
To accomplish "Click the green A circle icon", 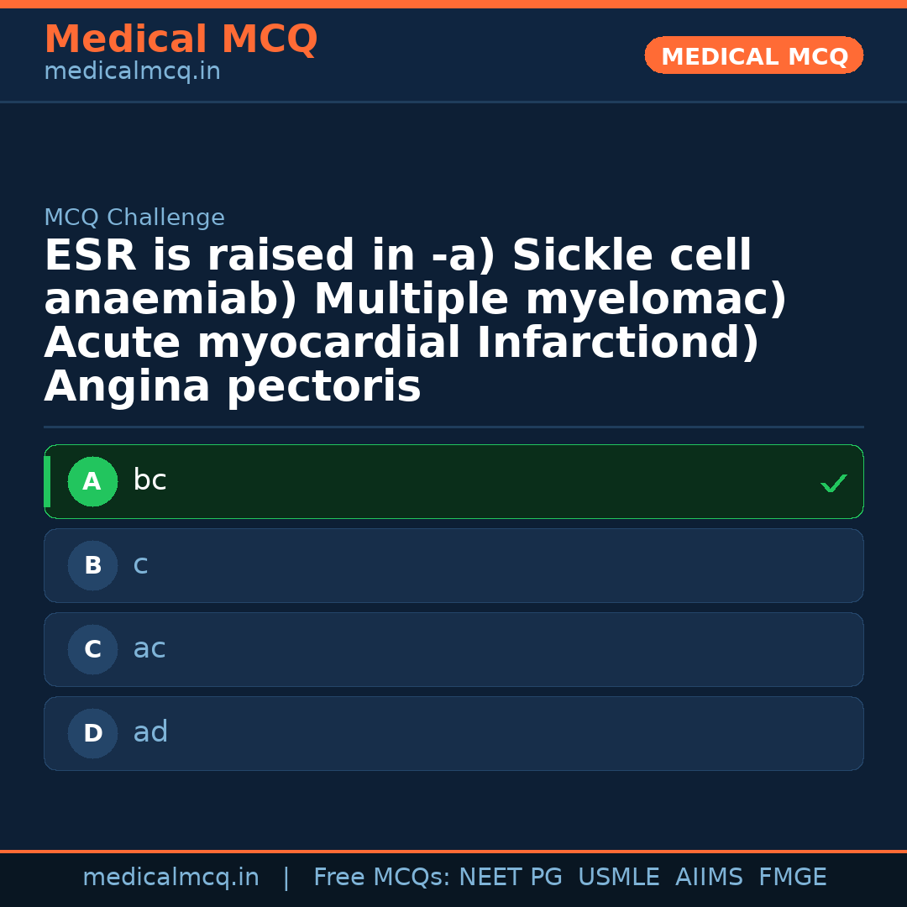I will coord(92,481).
